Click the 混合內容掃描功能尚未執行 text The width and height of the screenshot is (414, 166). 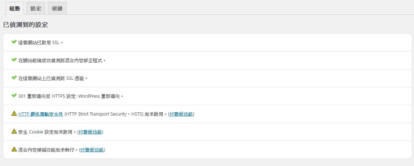pos(48,150)
